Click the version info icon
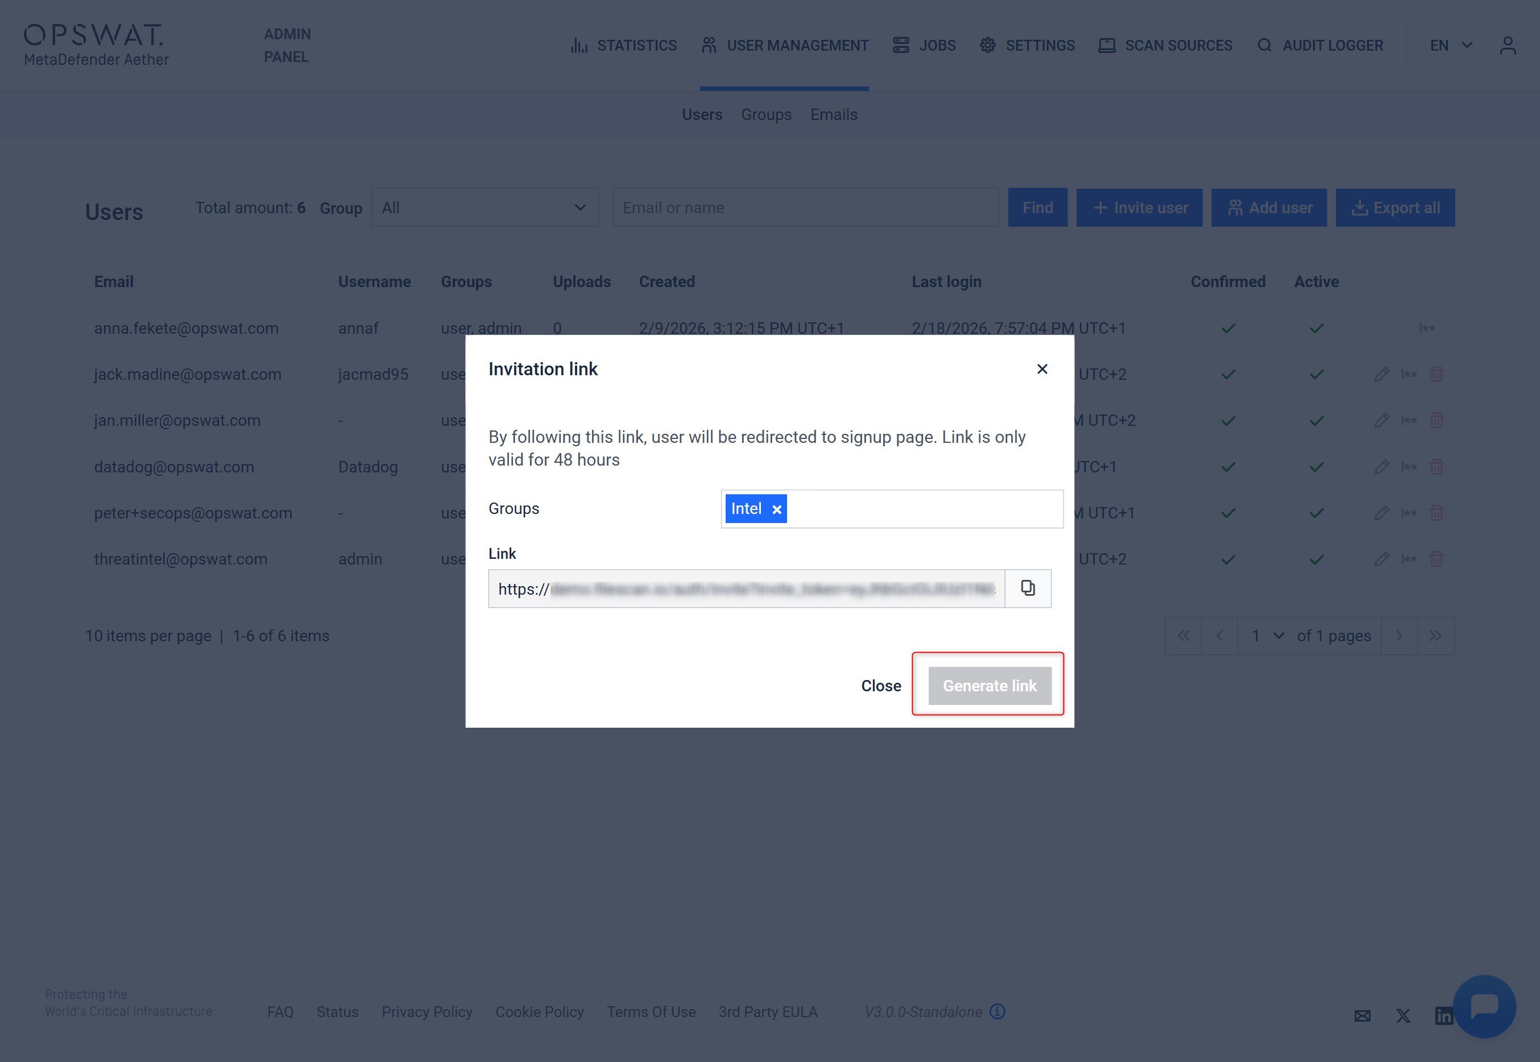 click(x=997, y=1011)
